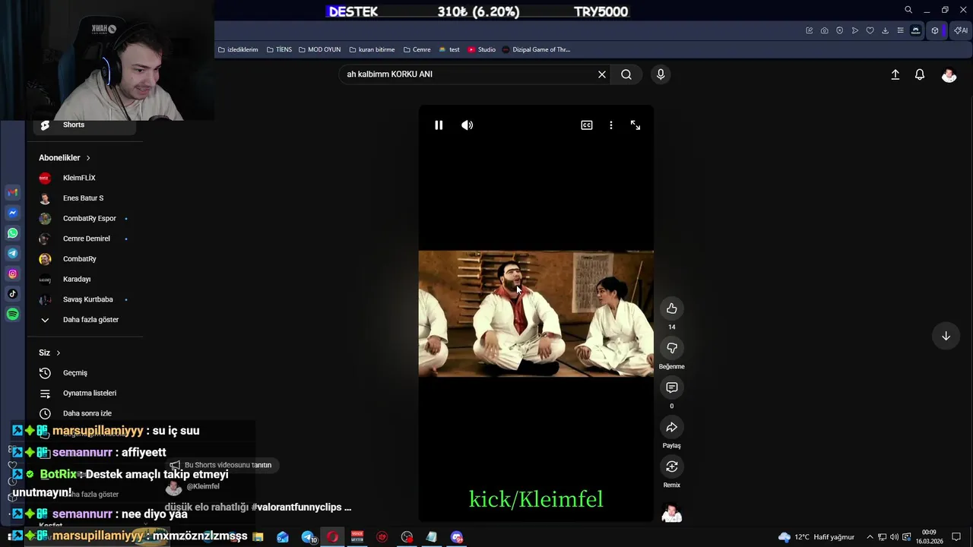Open Instagram in the browser sidebar
Viewport: 973px width, 547px height.
(12, 274)
